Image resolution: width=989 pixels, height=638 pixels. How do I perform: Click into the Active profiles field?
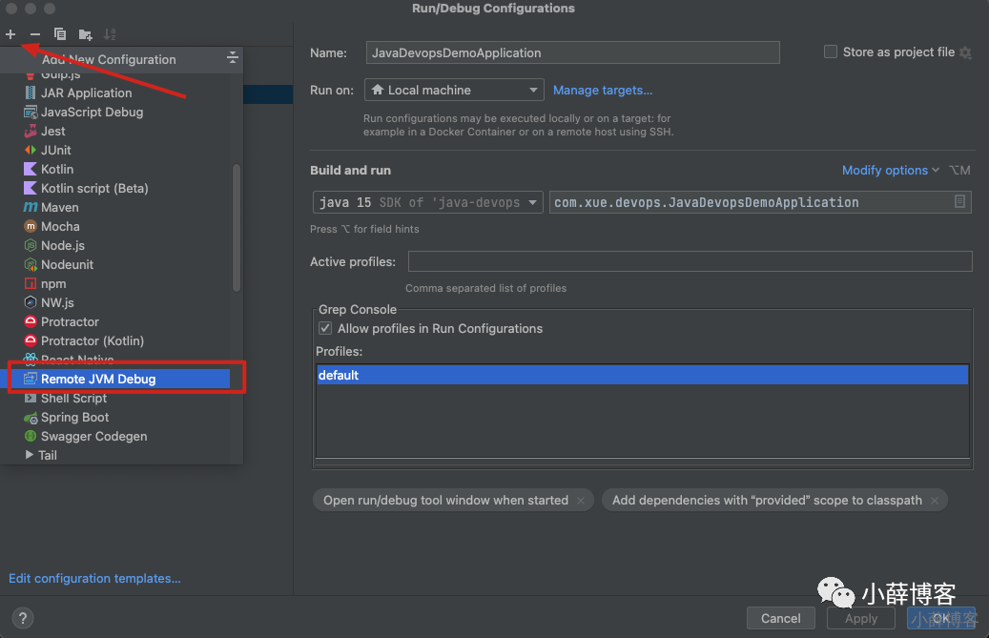pos(690,261)
